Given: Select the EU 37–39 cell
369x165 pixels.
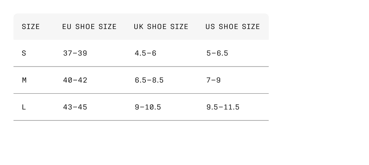Looking at the screenshot, I should click(75, 53).
